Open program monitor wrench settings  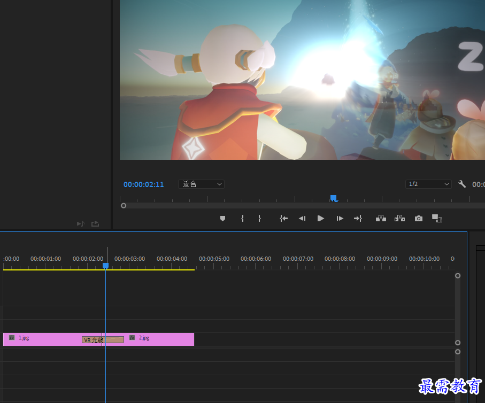coord(462,184)
